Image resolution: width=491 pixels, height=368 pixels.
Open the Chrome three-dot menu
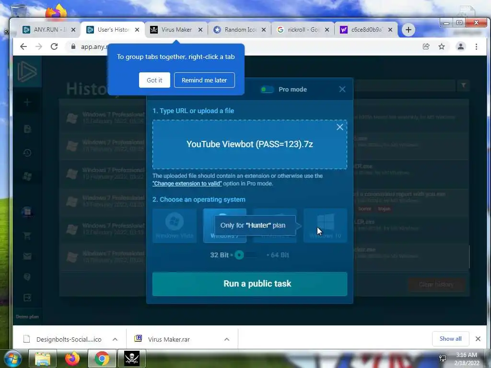point(476,46)
